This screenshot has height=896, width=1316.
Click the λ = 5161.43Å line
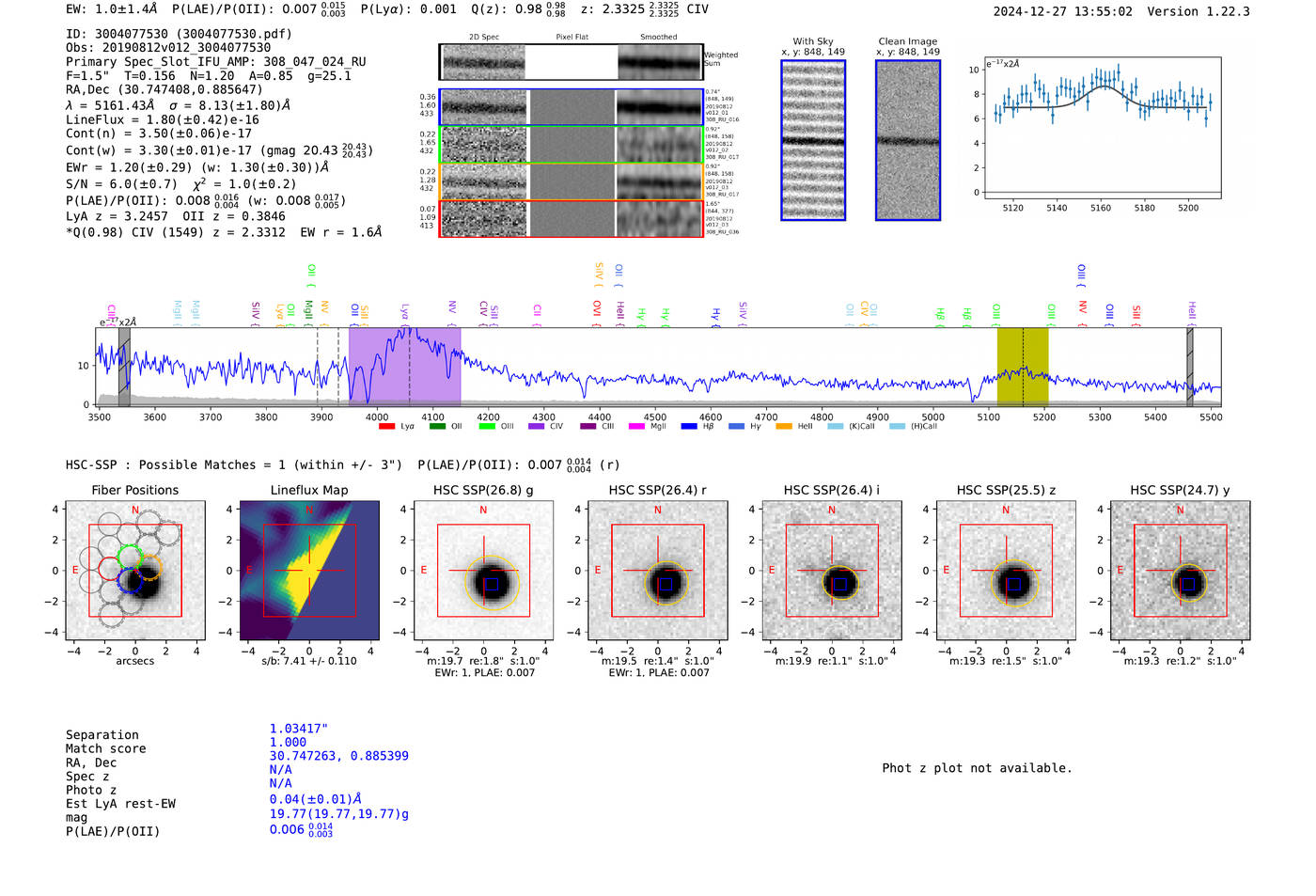pos(179,105)
